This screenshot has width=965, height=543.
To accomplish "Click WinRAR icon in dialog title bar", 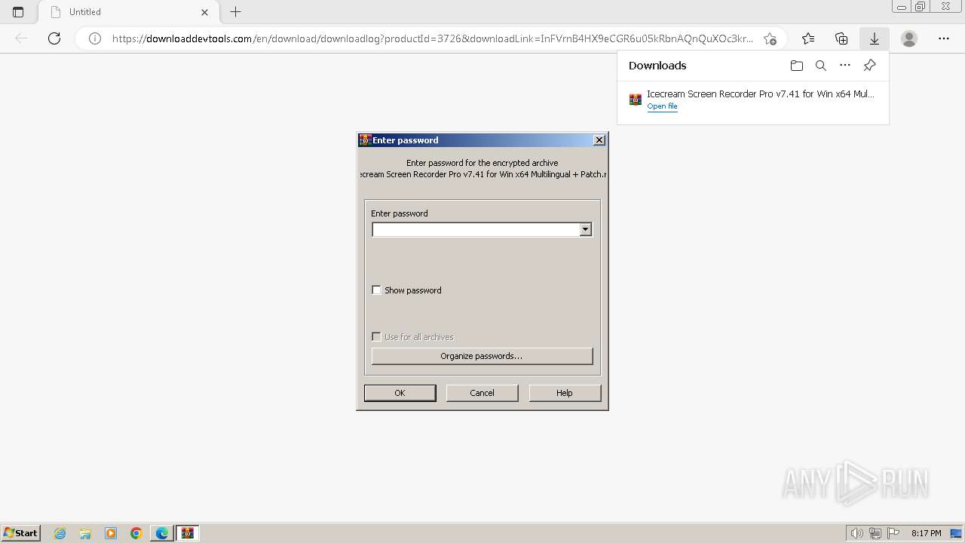I will click(x=365, y=140).
